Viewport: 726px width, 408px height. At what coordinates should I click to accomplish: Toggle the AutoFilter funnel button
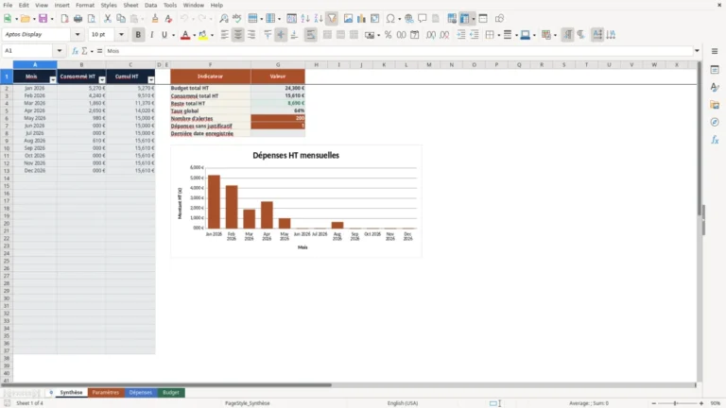coord(332,19)
